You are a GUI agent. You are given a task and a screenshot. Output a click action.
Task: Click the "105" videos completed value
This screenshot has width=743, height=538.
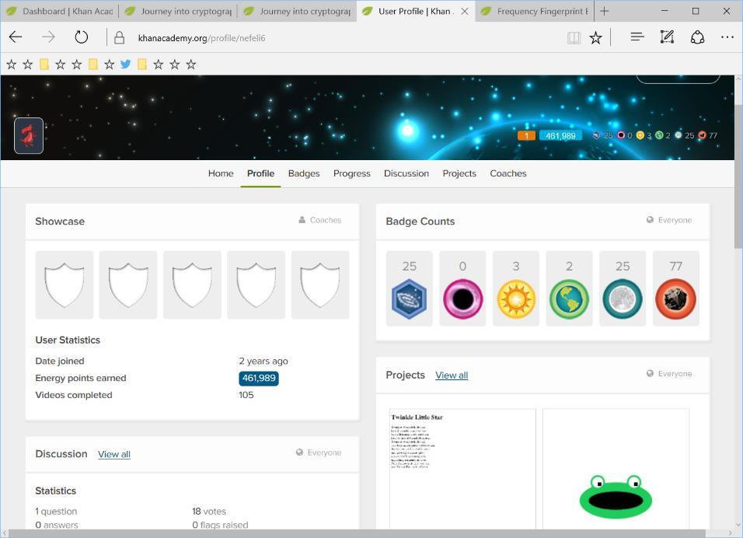246,395
